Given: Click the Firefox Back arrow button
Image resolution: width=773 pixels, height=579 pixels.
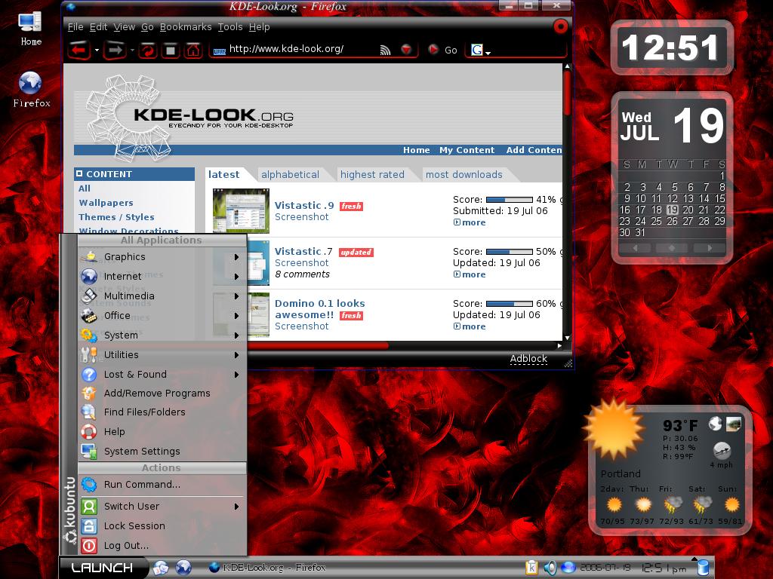Looking at the screenshot, I should [x=79, y=50].
